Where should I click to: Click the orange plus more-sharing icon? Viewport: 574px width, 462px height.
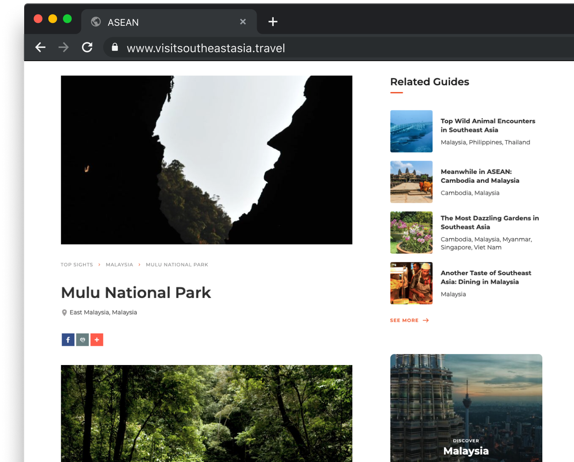[x=97, y=340]
